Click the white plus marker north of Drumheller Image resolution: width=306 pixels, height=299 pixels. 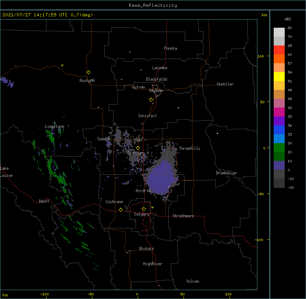[x=217, y=133]
